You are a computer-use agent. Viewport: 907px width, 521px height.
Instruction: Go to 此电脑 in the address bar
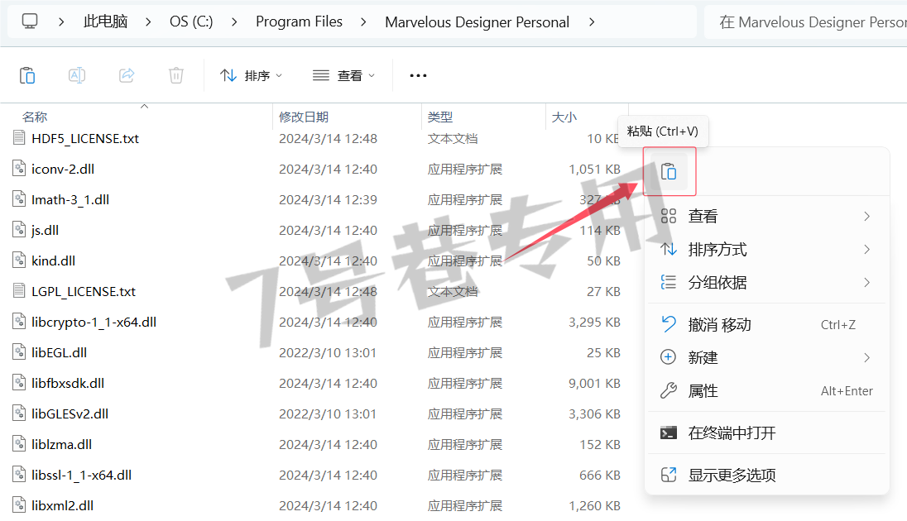point(105,22)
